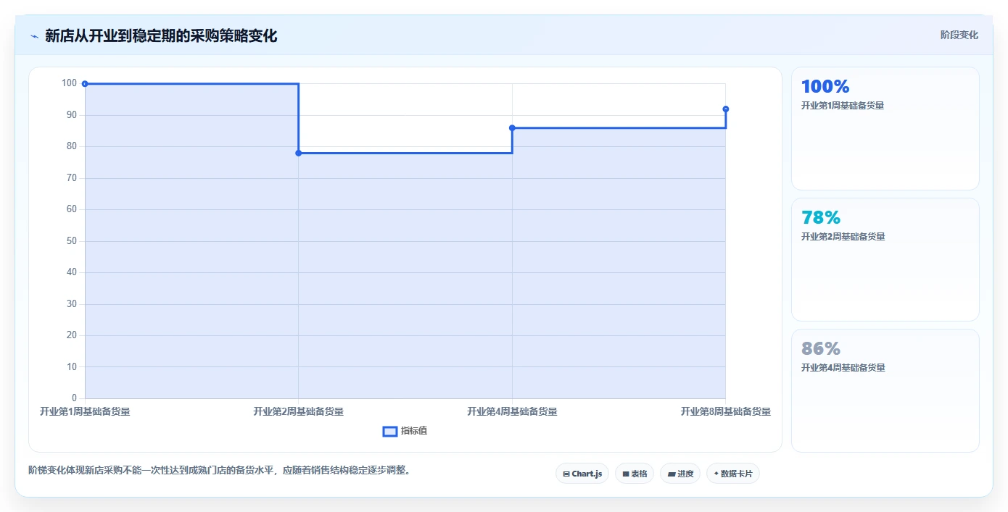Click the y-axis tick label 0
Viewport: 1008px width, 512px height.
[74, 398]
